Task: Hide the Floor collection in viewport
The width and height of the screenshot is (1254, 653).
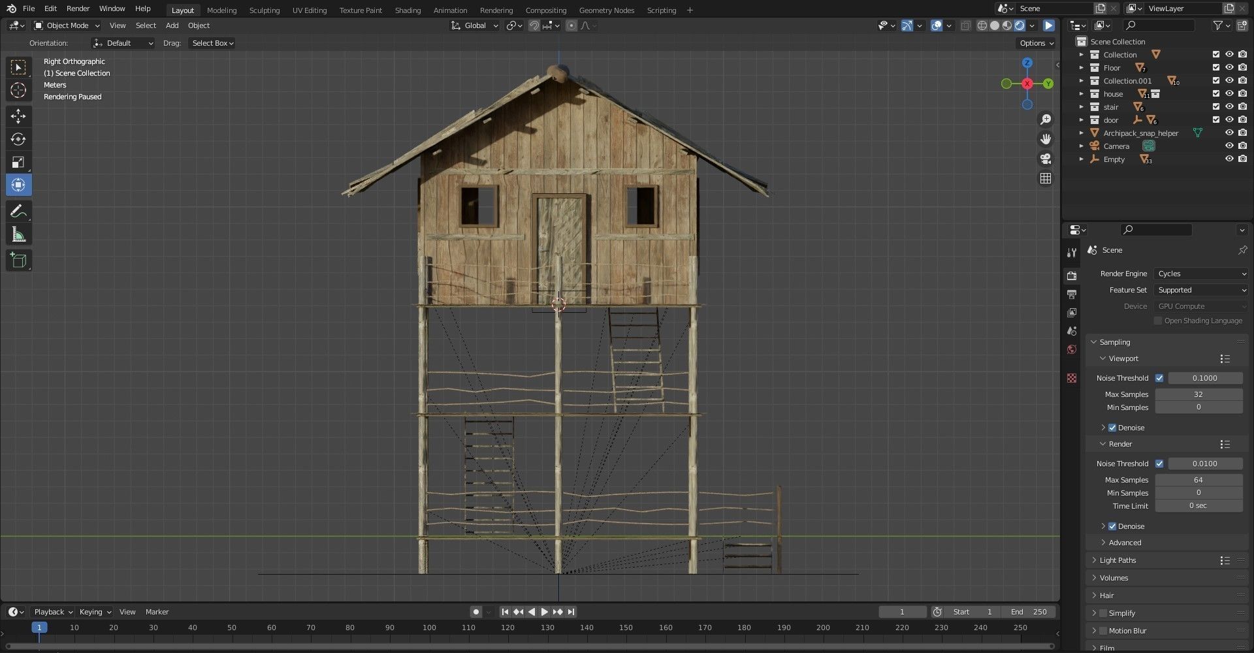Action: click(x=1229, y=68)
